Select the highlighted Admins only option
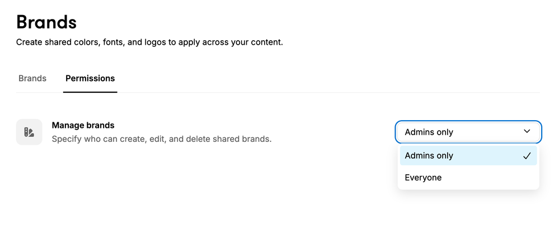Viewport: 559px width, 229px height. [x=468, y=156]
